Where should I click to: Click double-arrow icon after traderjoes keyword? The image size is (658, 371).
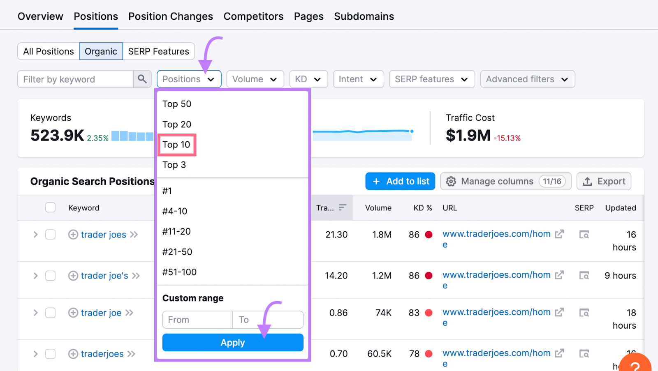[132, 354]
